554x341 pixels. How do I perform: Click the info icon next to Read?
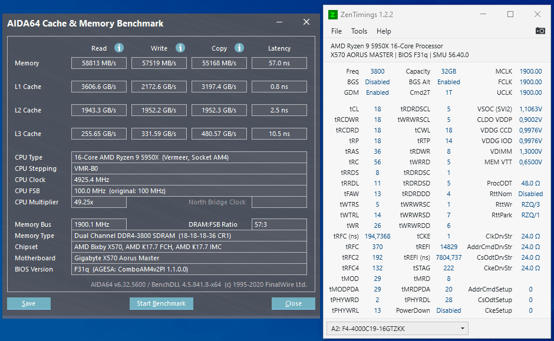pyautogui.click(x=119, y=48)
